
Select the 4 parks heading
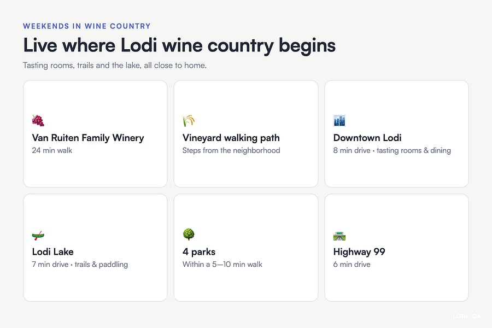tap(199, 251)
